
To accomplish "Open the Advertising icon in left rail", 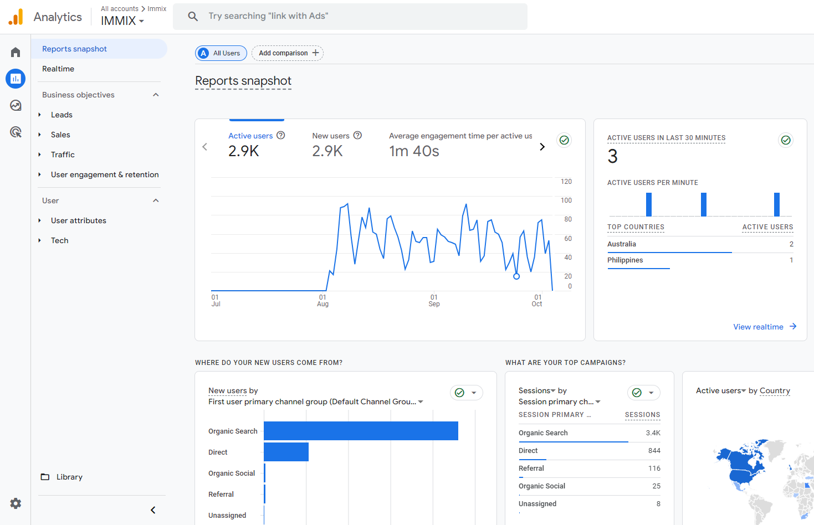I will tap(16, 132).
